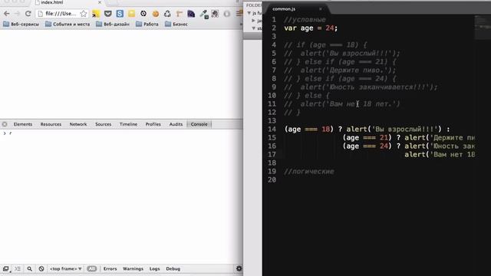
Task: Click the //условные comment on line 1
Action: tap(305, 20)
